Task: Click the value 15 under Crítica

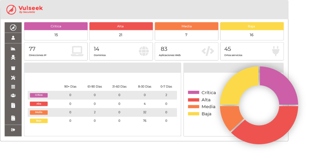Action: [56, 35]
